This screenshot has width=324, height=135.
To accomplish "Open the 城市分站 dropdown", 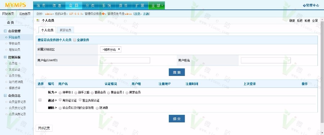I will tap(111, 50).
